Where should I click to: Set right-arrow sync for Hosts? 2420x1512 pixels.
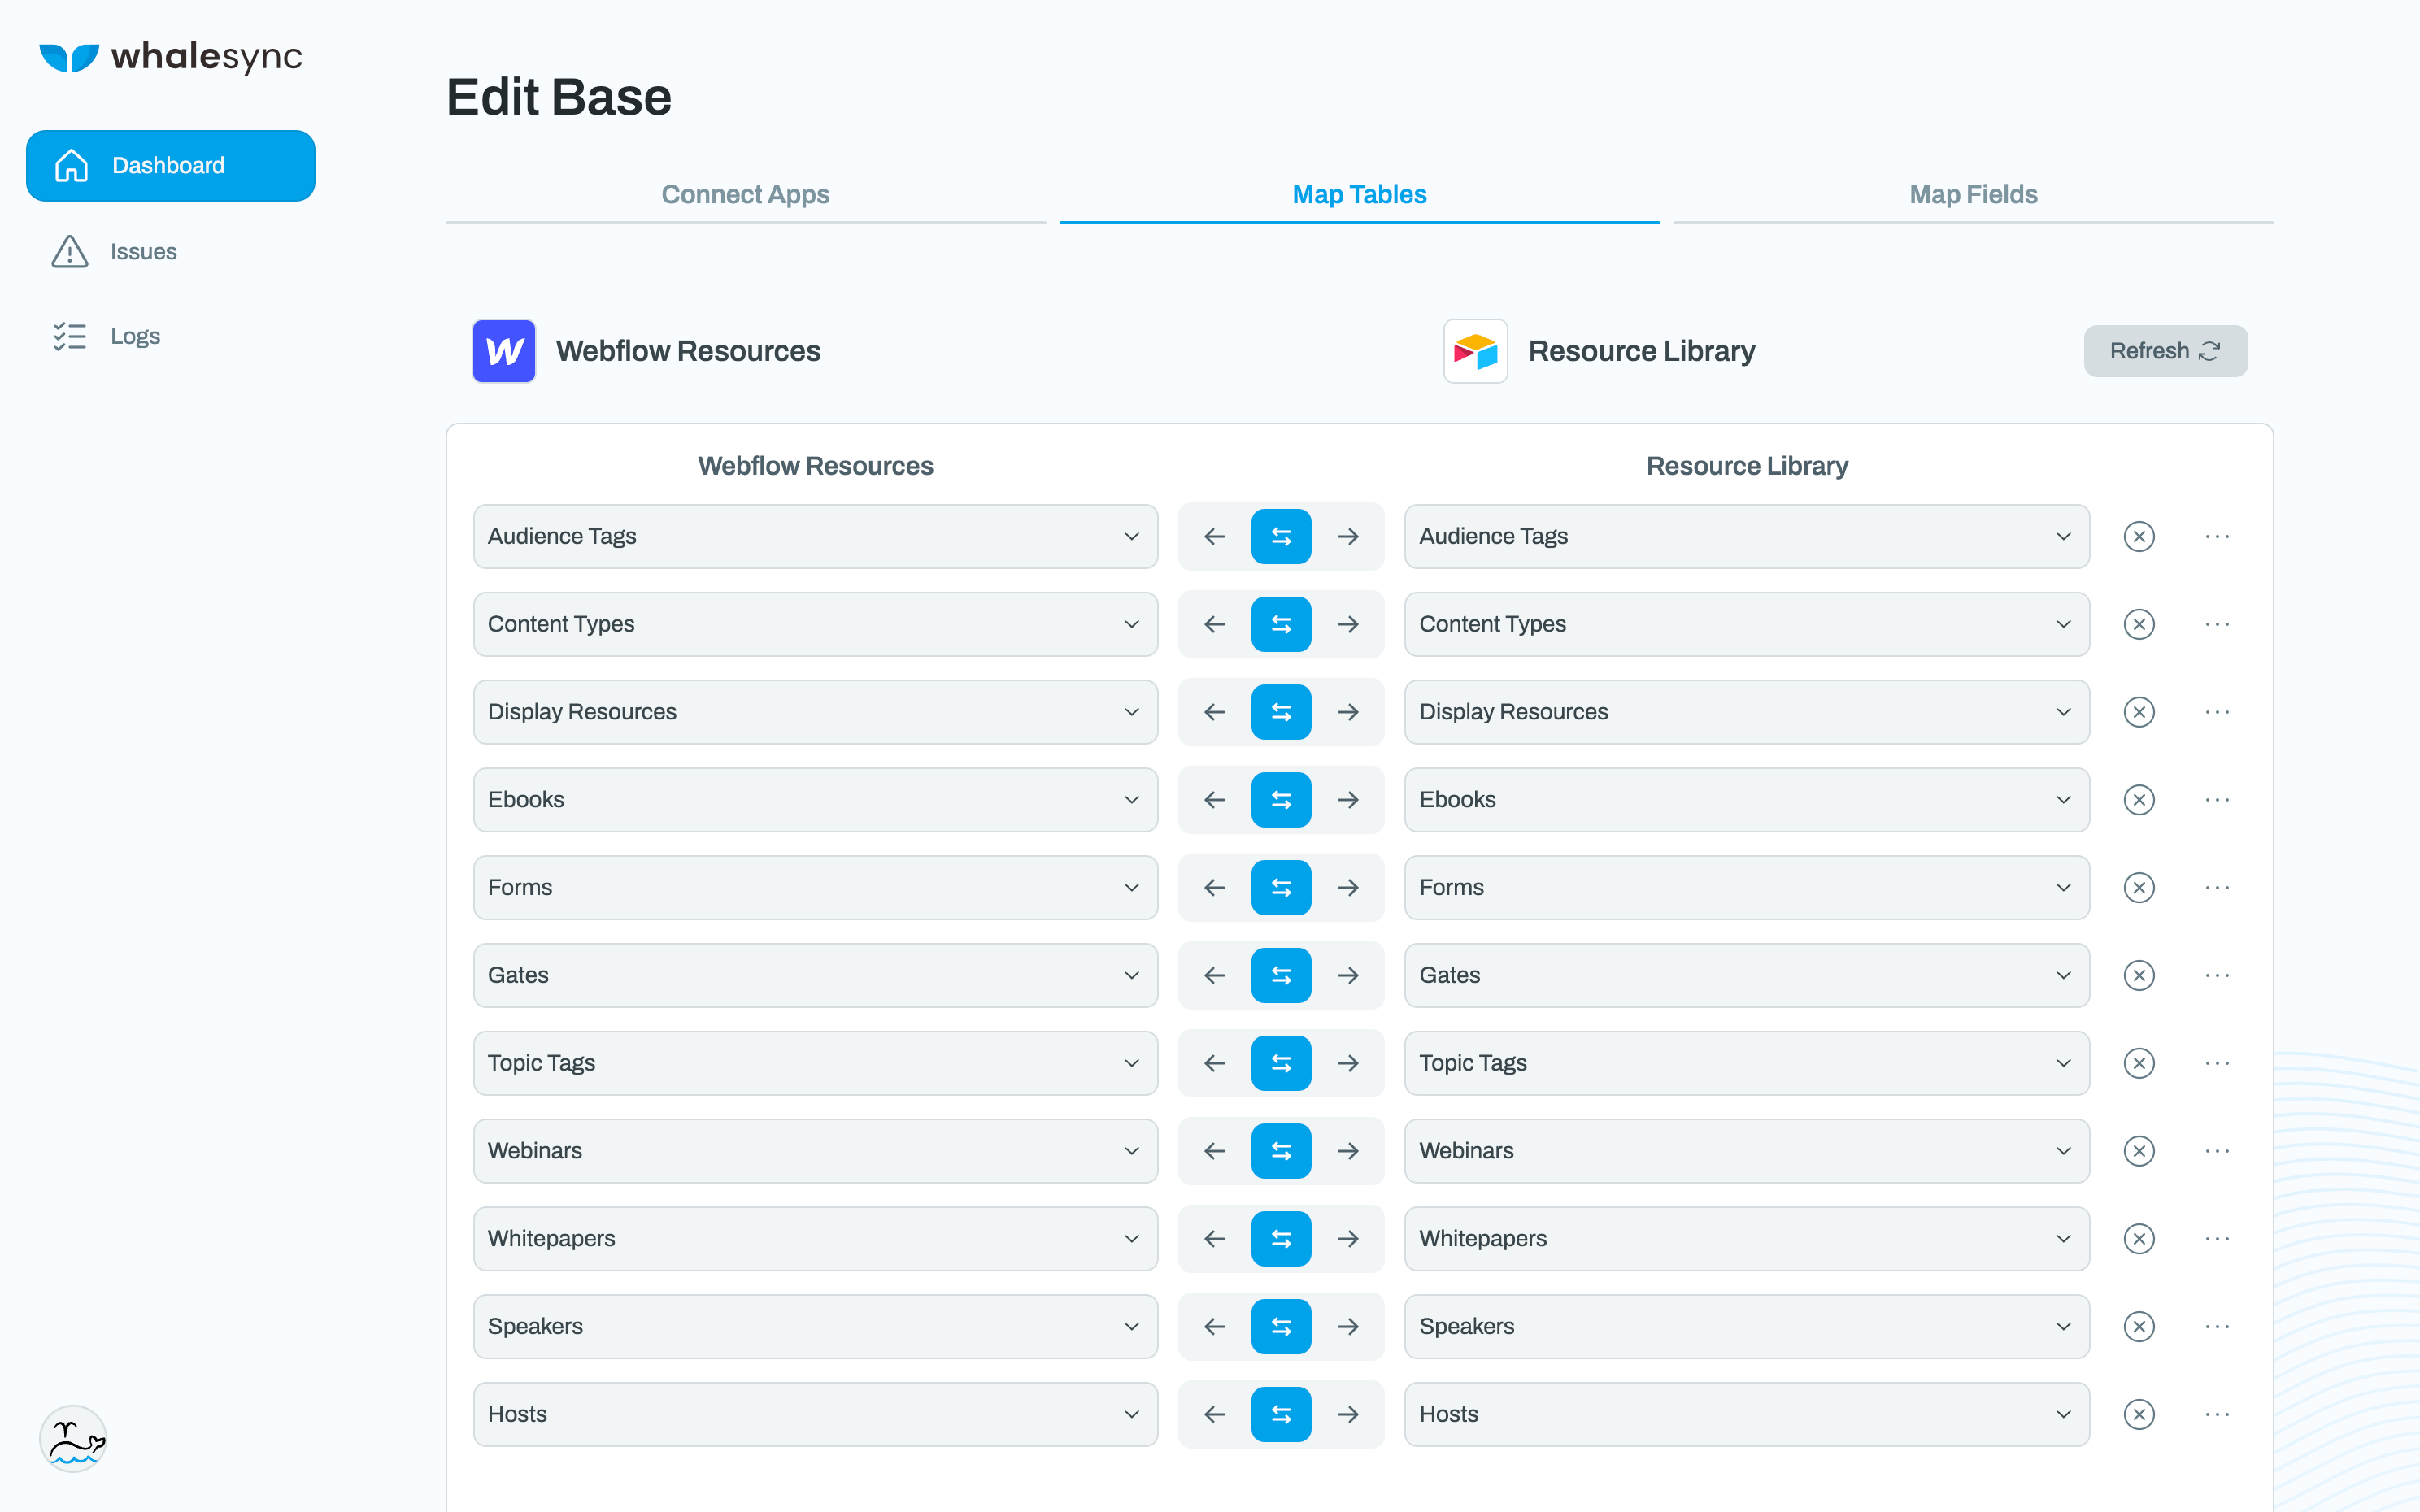[1348, 1414]
